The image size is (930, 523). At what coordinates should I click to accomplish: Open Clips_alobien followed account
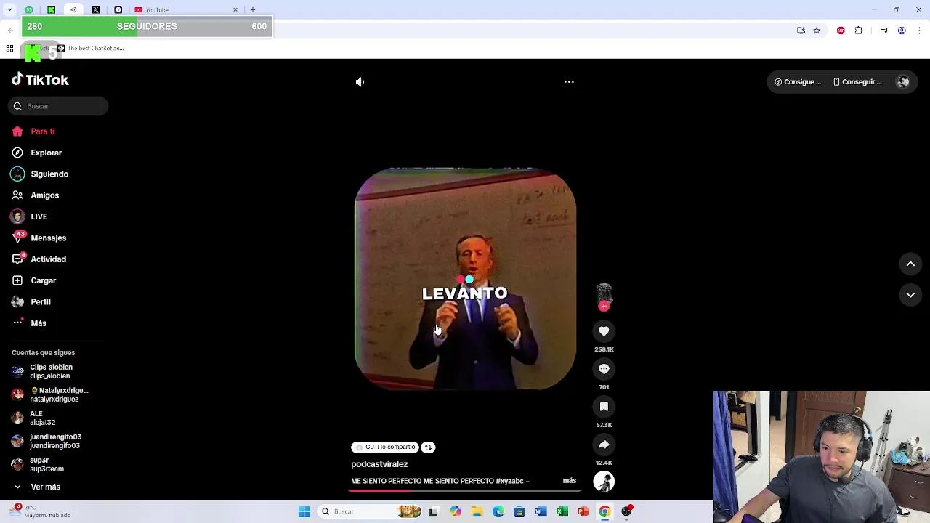pos(42,371)
